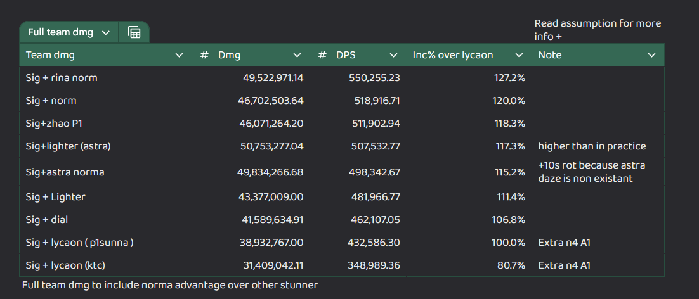Select the cell 'Sig+astra norma'

[65, 172]
